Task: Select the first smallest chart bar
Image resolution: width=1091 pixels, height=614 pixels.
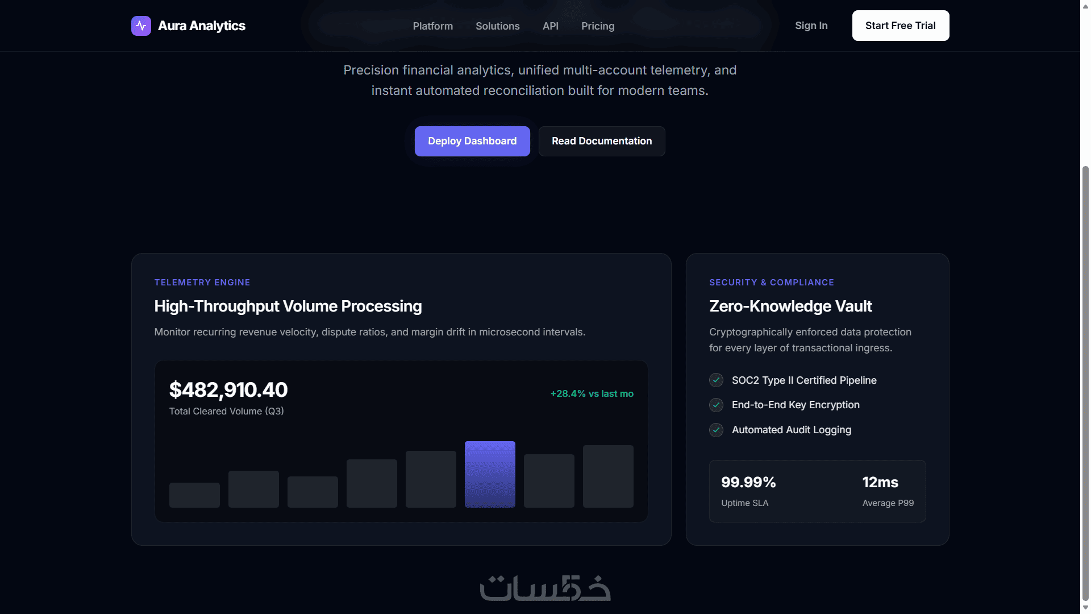Action: click(x=194, y=495)
